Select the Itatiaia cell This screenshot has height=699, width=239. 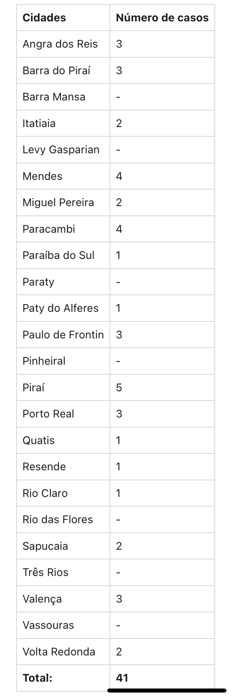click(x=63, y=123)
